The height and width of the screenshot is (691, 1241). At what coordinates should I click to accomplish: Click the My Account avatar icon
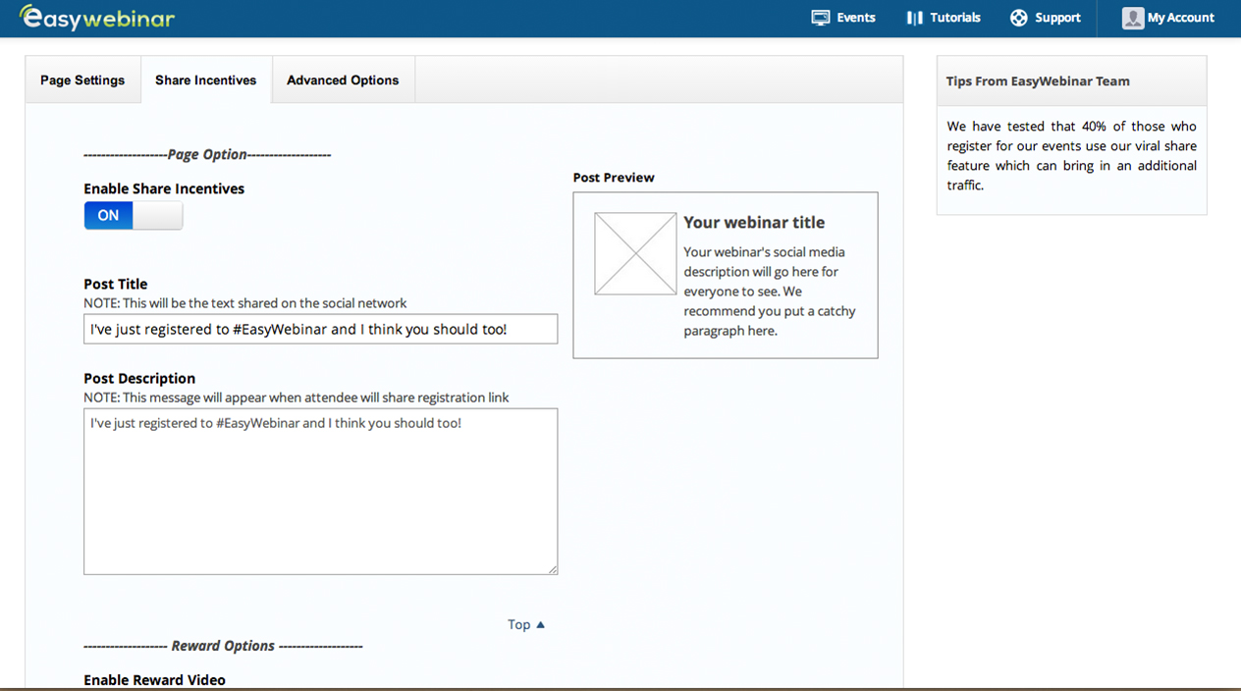tap(1133, 18)
